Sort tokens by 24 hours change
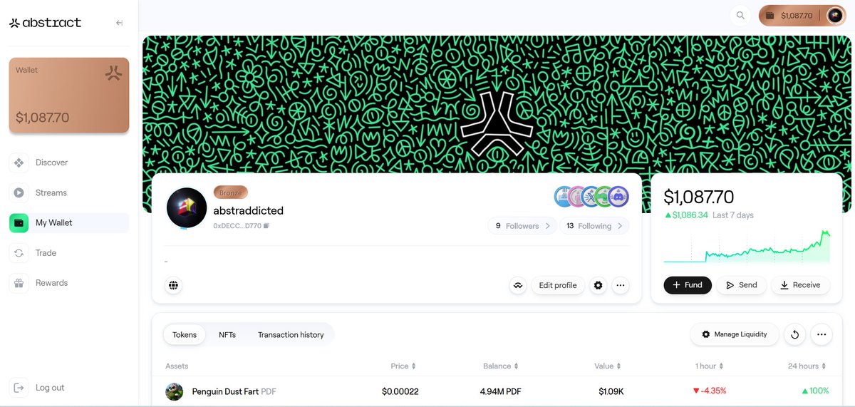The image size is (855, 407). [807, 366]
